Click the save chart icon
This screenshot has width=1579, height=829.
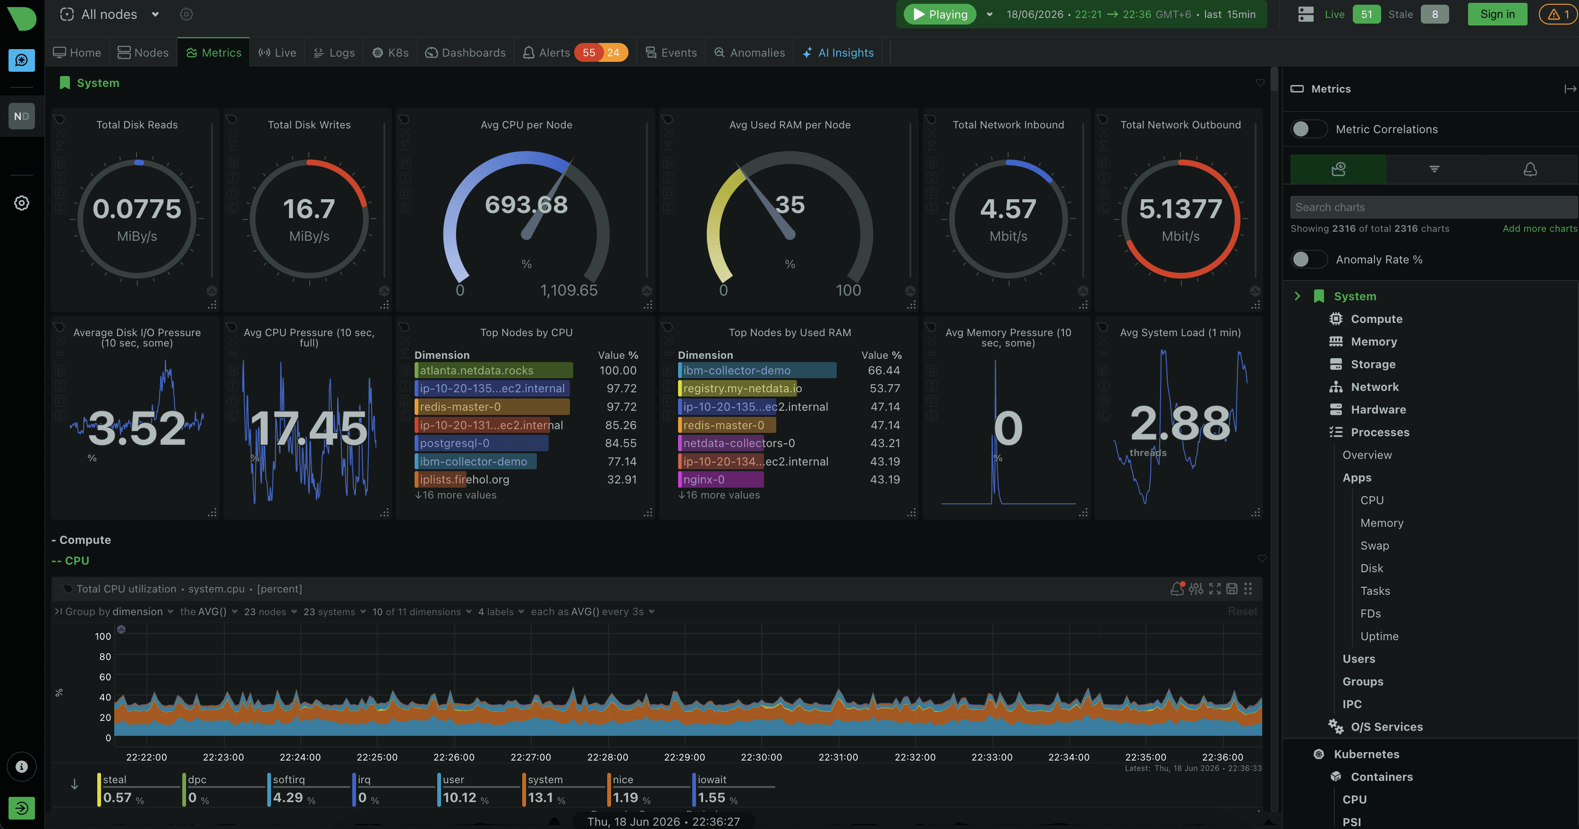tap(1231, 589)
